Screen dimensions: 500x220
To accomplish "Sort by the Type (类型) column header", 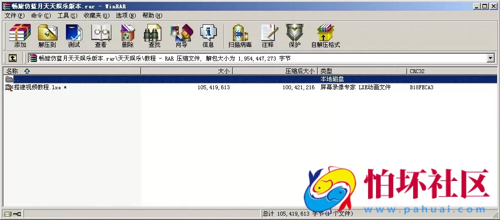I will tap(363, 71).
